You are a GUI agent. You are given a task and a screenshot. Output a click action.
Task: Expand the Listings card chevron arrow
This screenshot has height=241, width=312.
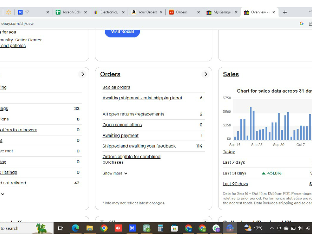82,74
